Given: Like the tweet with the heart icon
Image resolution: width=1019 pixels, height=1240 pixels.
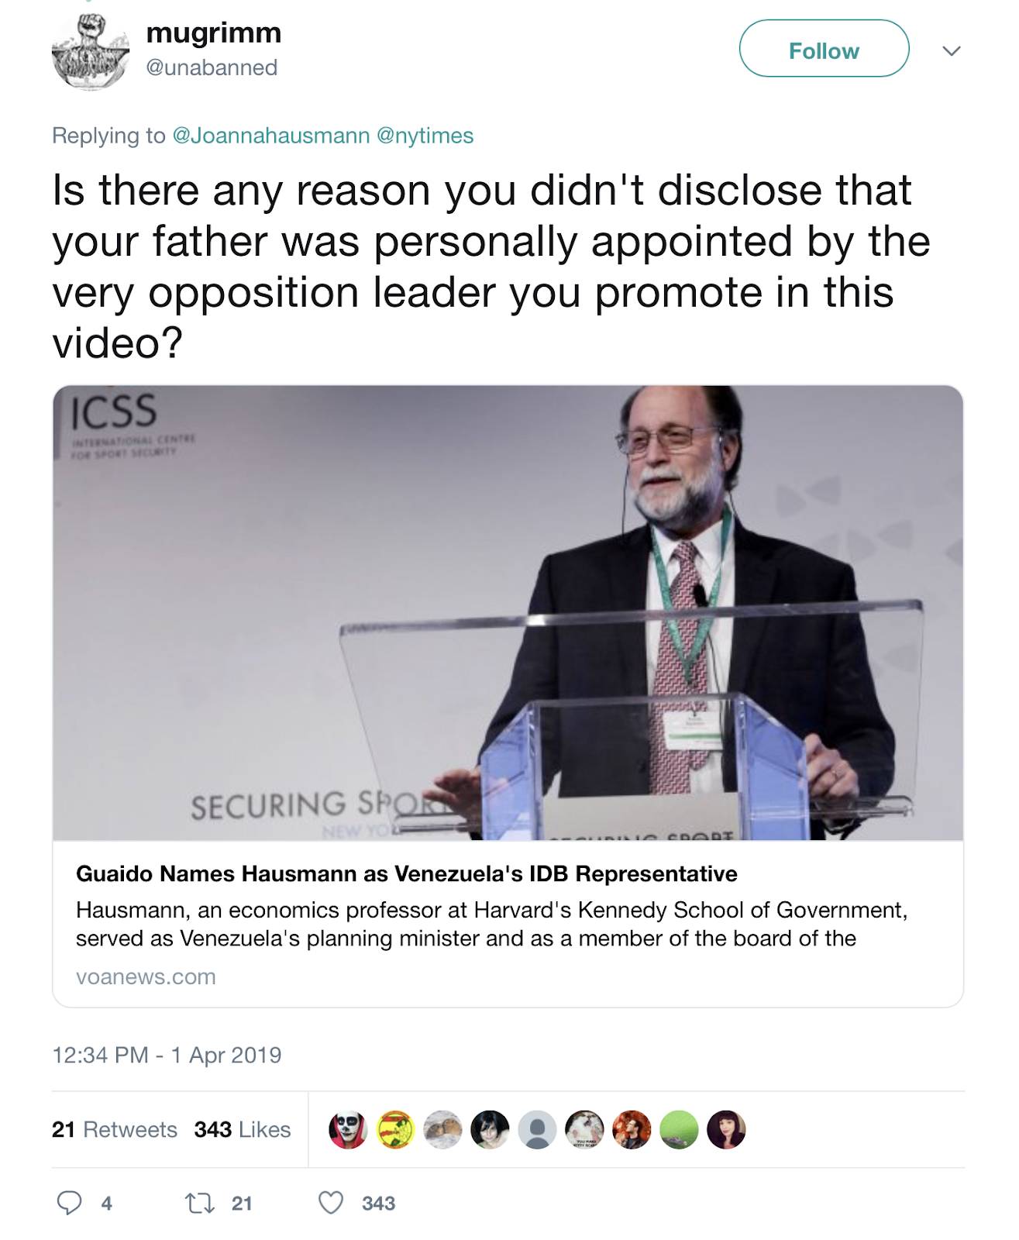Looking at the screenshot, I should pyautogui.click(x=331, y=1203).
